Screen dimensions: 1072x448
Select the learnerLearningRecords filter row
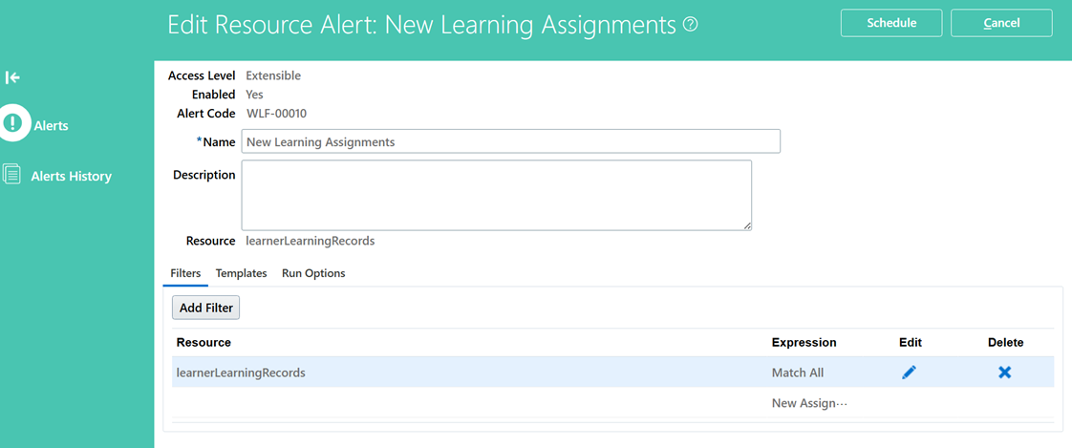612,373
